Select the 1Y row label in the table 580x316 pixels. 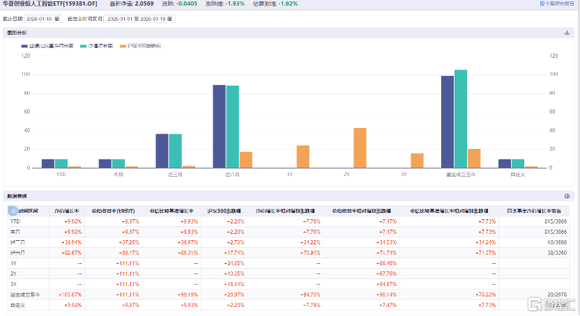point(13,263)
